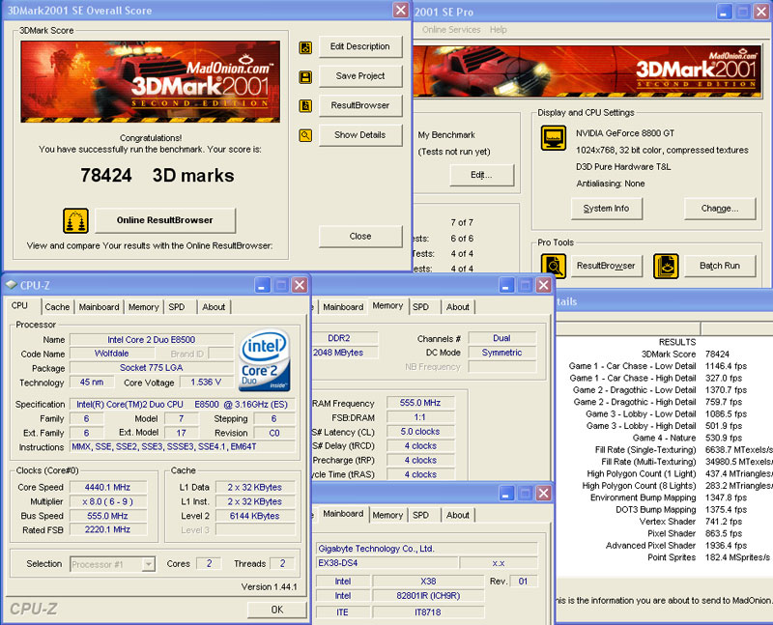Click the southbridge field 82801IR (ICH9R)
This screenshot has width=773, height=625.
point(428,596)
